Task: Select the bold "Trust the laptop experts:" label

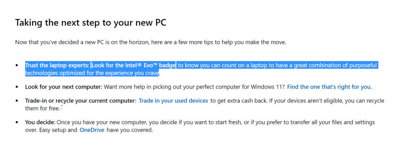Action: pos(57,65)
